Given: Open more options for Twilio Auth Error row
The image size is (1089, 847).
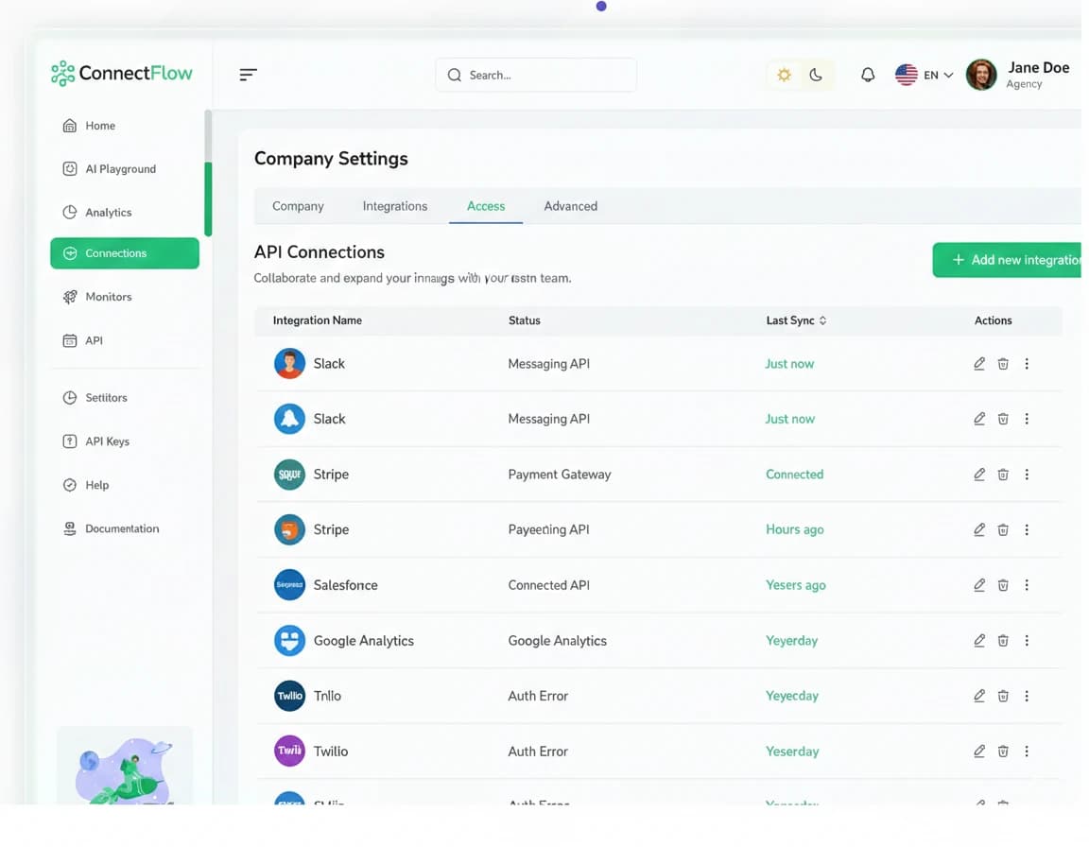Looking at the screenshot, I should tap(1027, 752).
